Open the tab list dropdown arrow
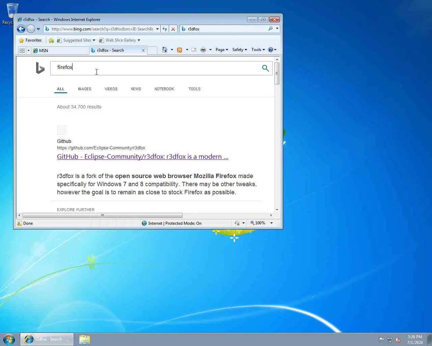432x346 pixels. (x=28, y=50)
